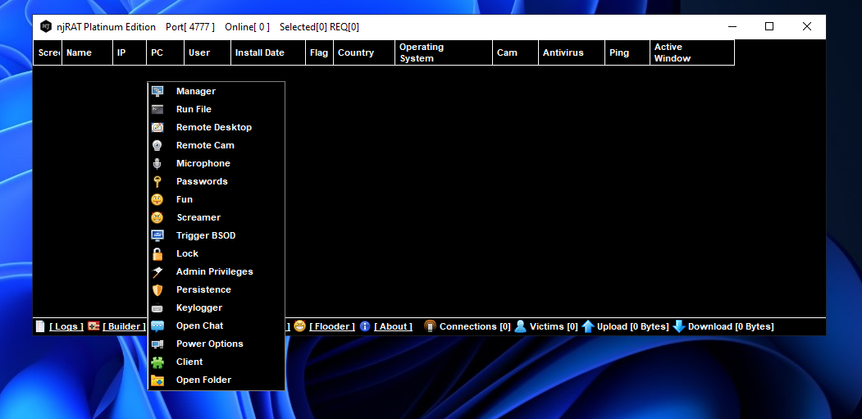The width and height of the screenshot is (862, 419).
Task: Maximize the njRAT window
Action: coord(769,26)
